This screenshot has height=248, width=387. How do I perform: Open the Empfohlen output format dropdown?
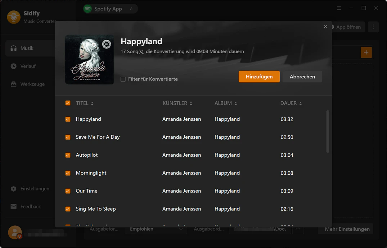[x=156, y=229]
